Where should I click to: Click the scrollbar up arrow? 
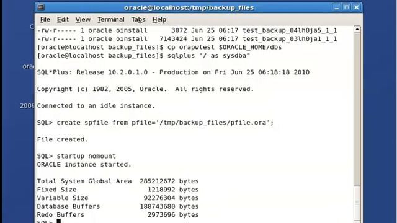[357, 29]
